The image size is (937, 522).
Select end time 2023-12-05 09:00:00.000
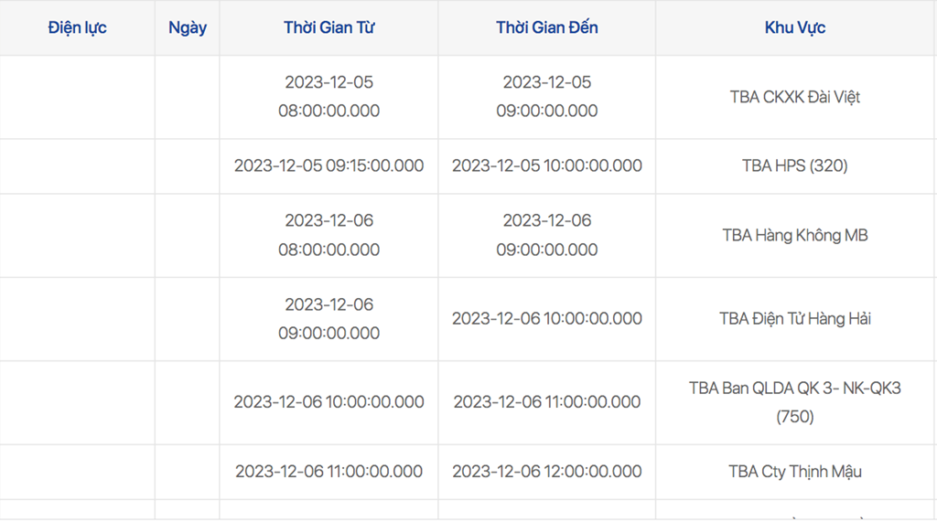pos(547,97)
